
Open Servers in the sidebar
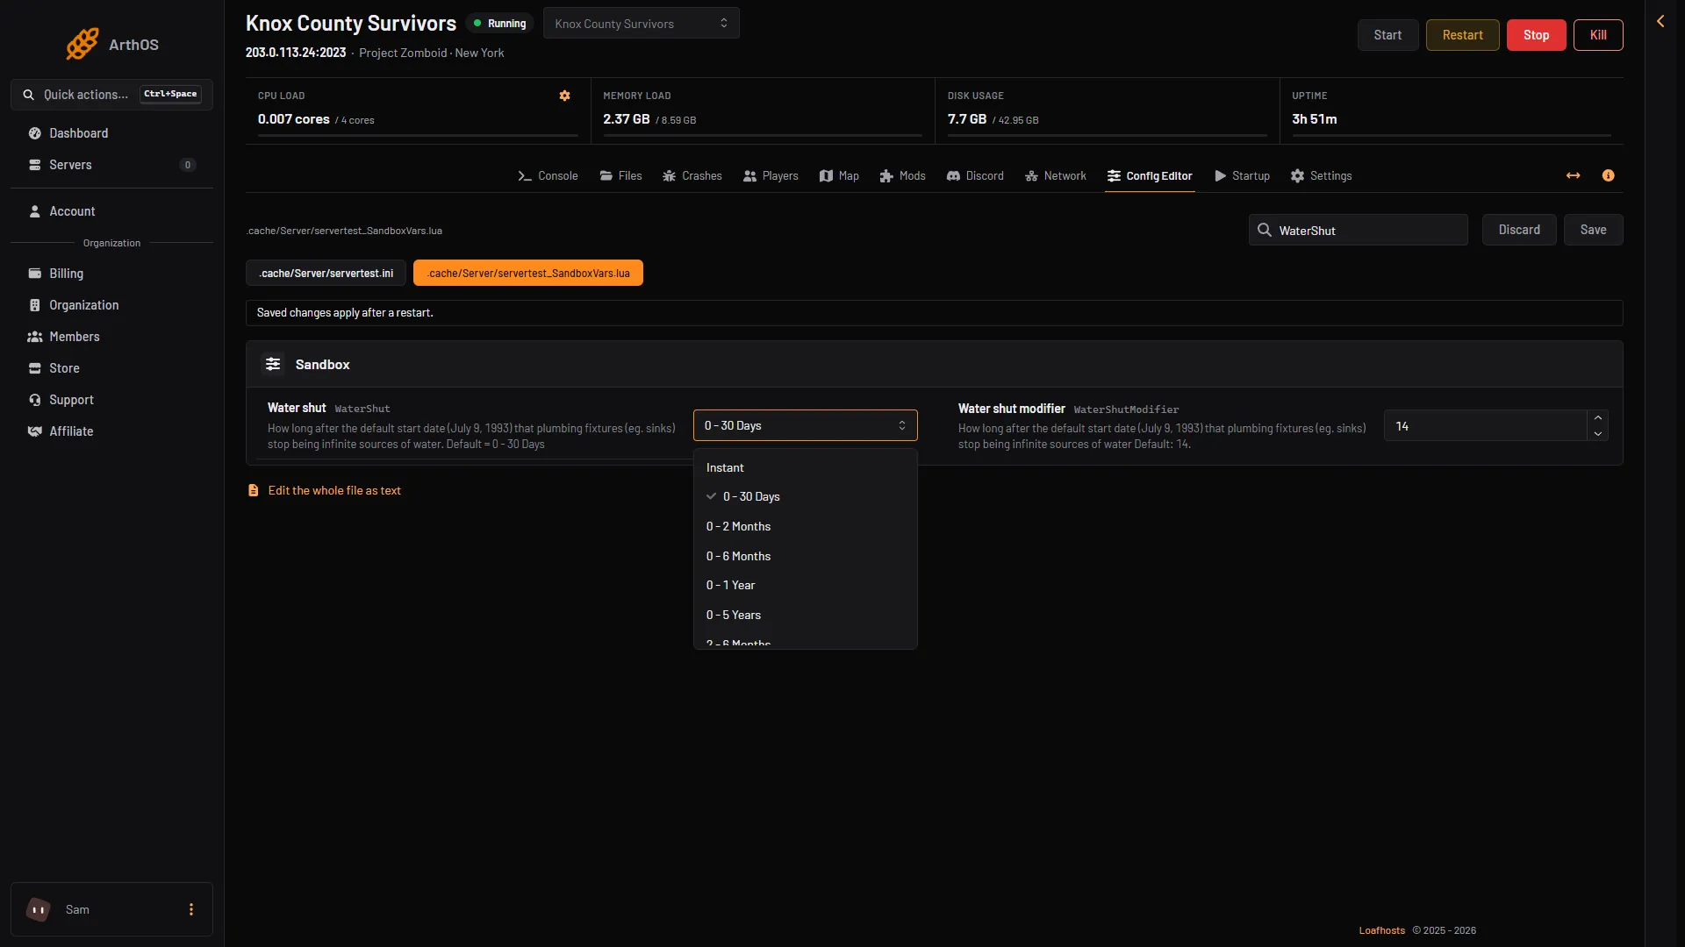pos(111,165)
